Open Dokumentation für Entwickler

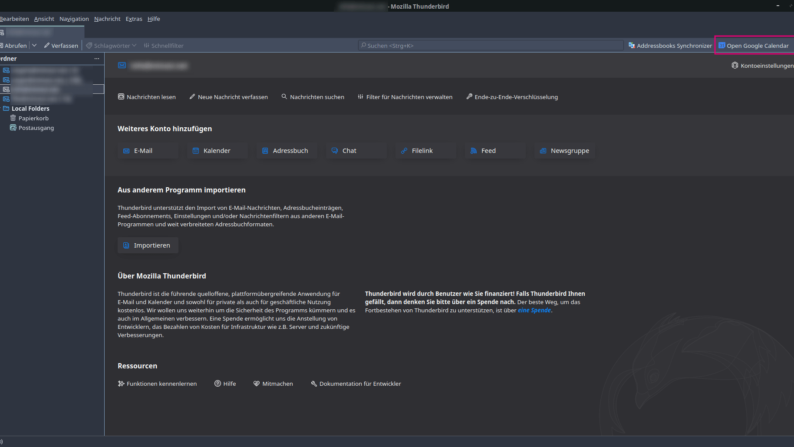(x=356, y=384)
